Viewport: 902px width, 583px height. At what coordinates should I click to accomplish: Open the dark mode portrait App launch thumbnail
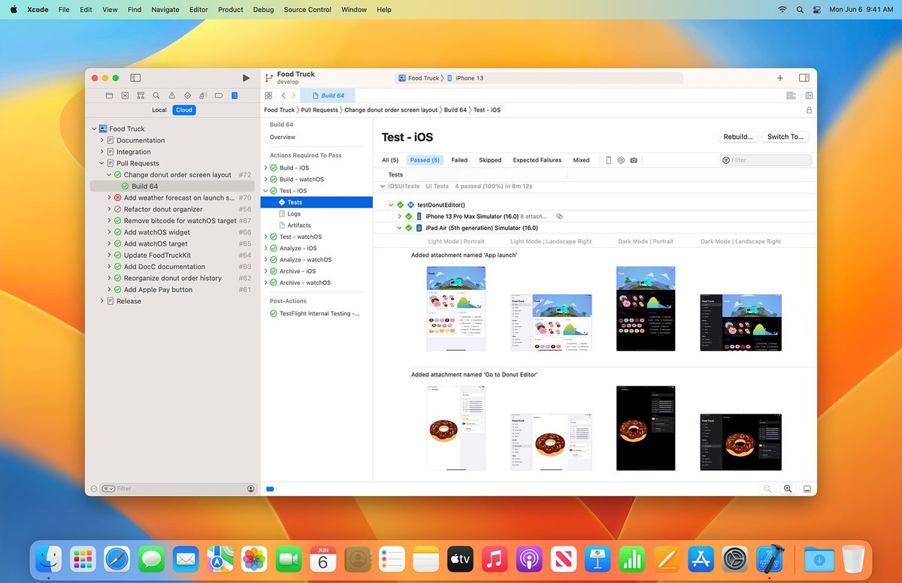tap(646, 308)
